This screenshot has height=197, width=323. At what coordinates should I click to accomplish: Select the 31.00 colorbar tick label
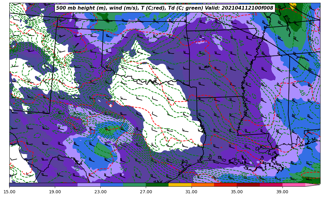tap(191, 192)
